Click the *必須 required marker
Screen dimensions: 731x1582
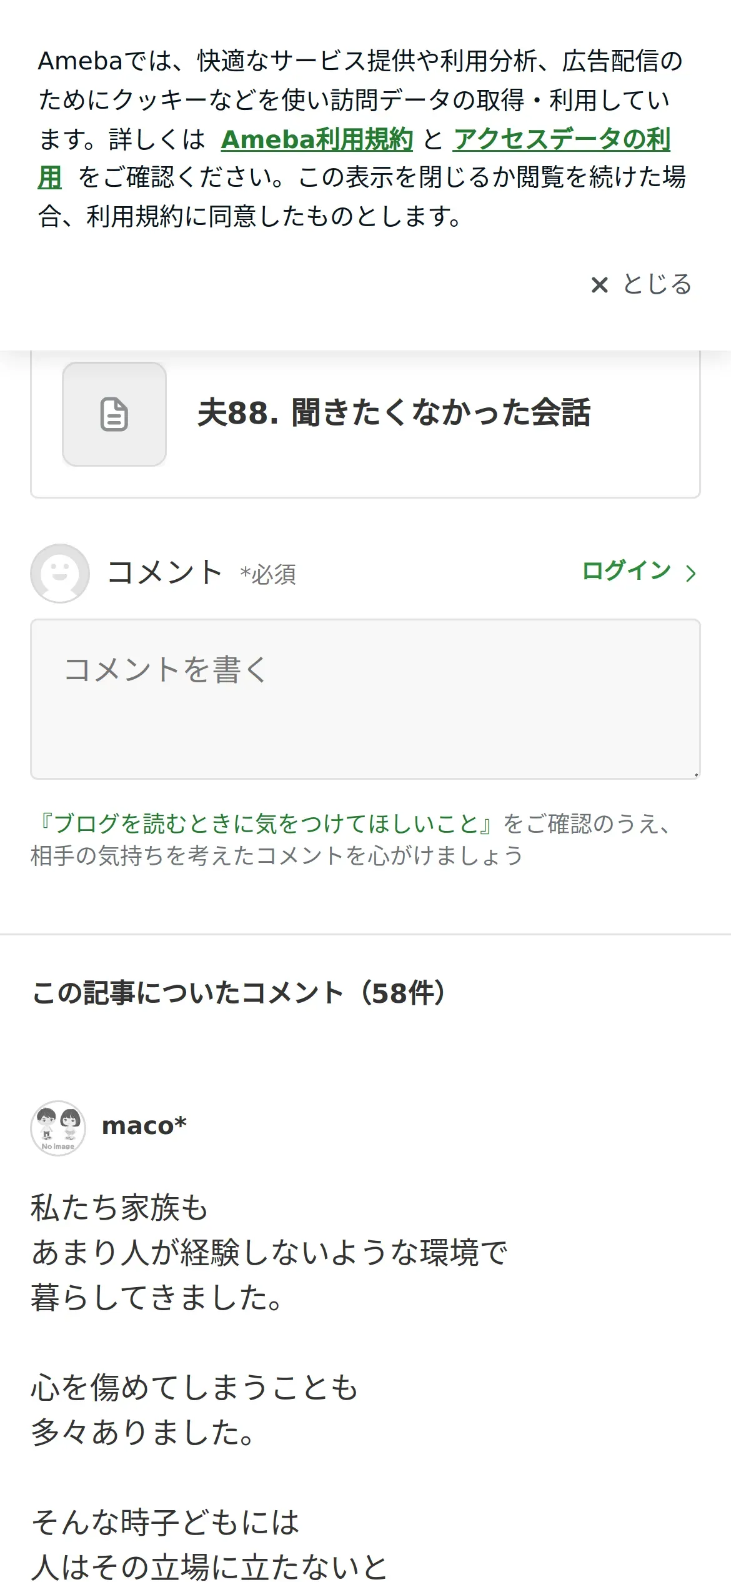tap(269, 574)
